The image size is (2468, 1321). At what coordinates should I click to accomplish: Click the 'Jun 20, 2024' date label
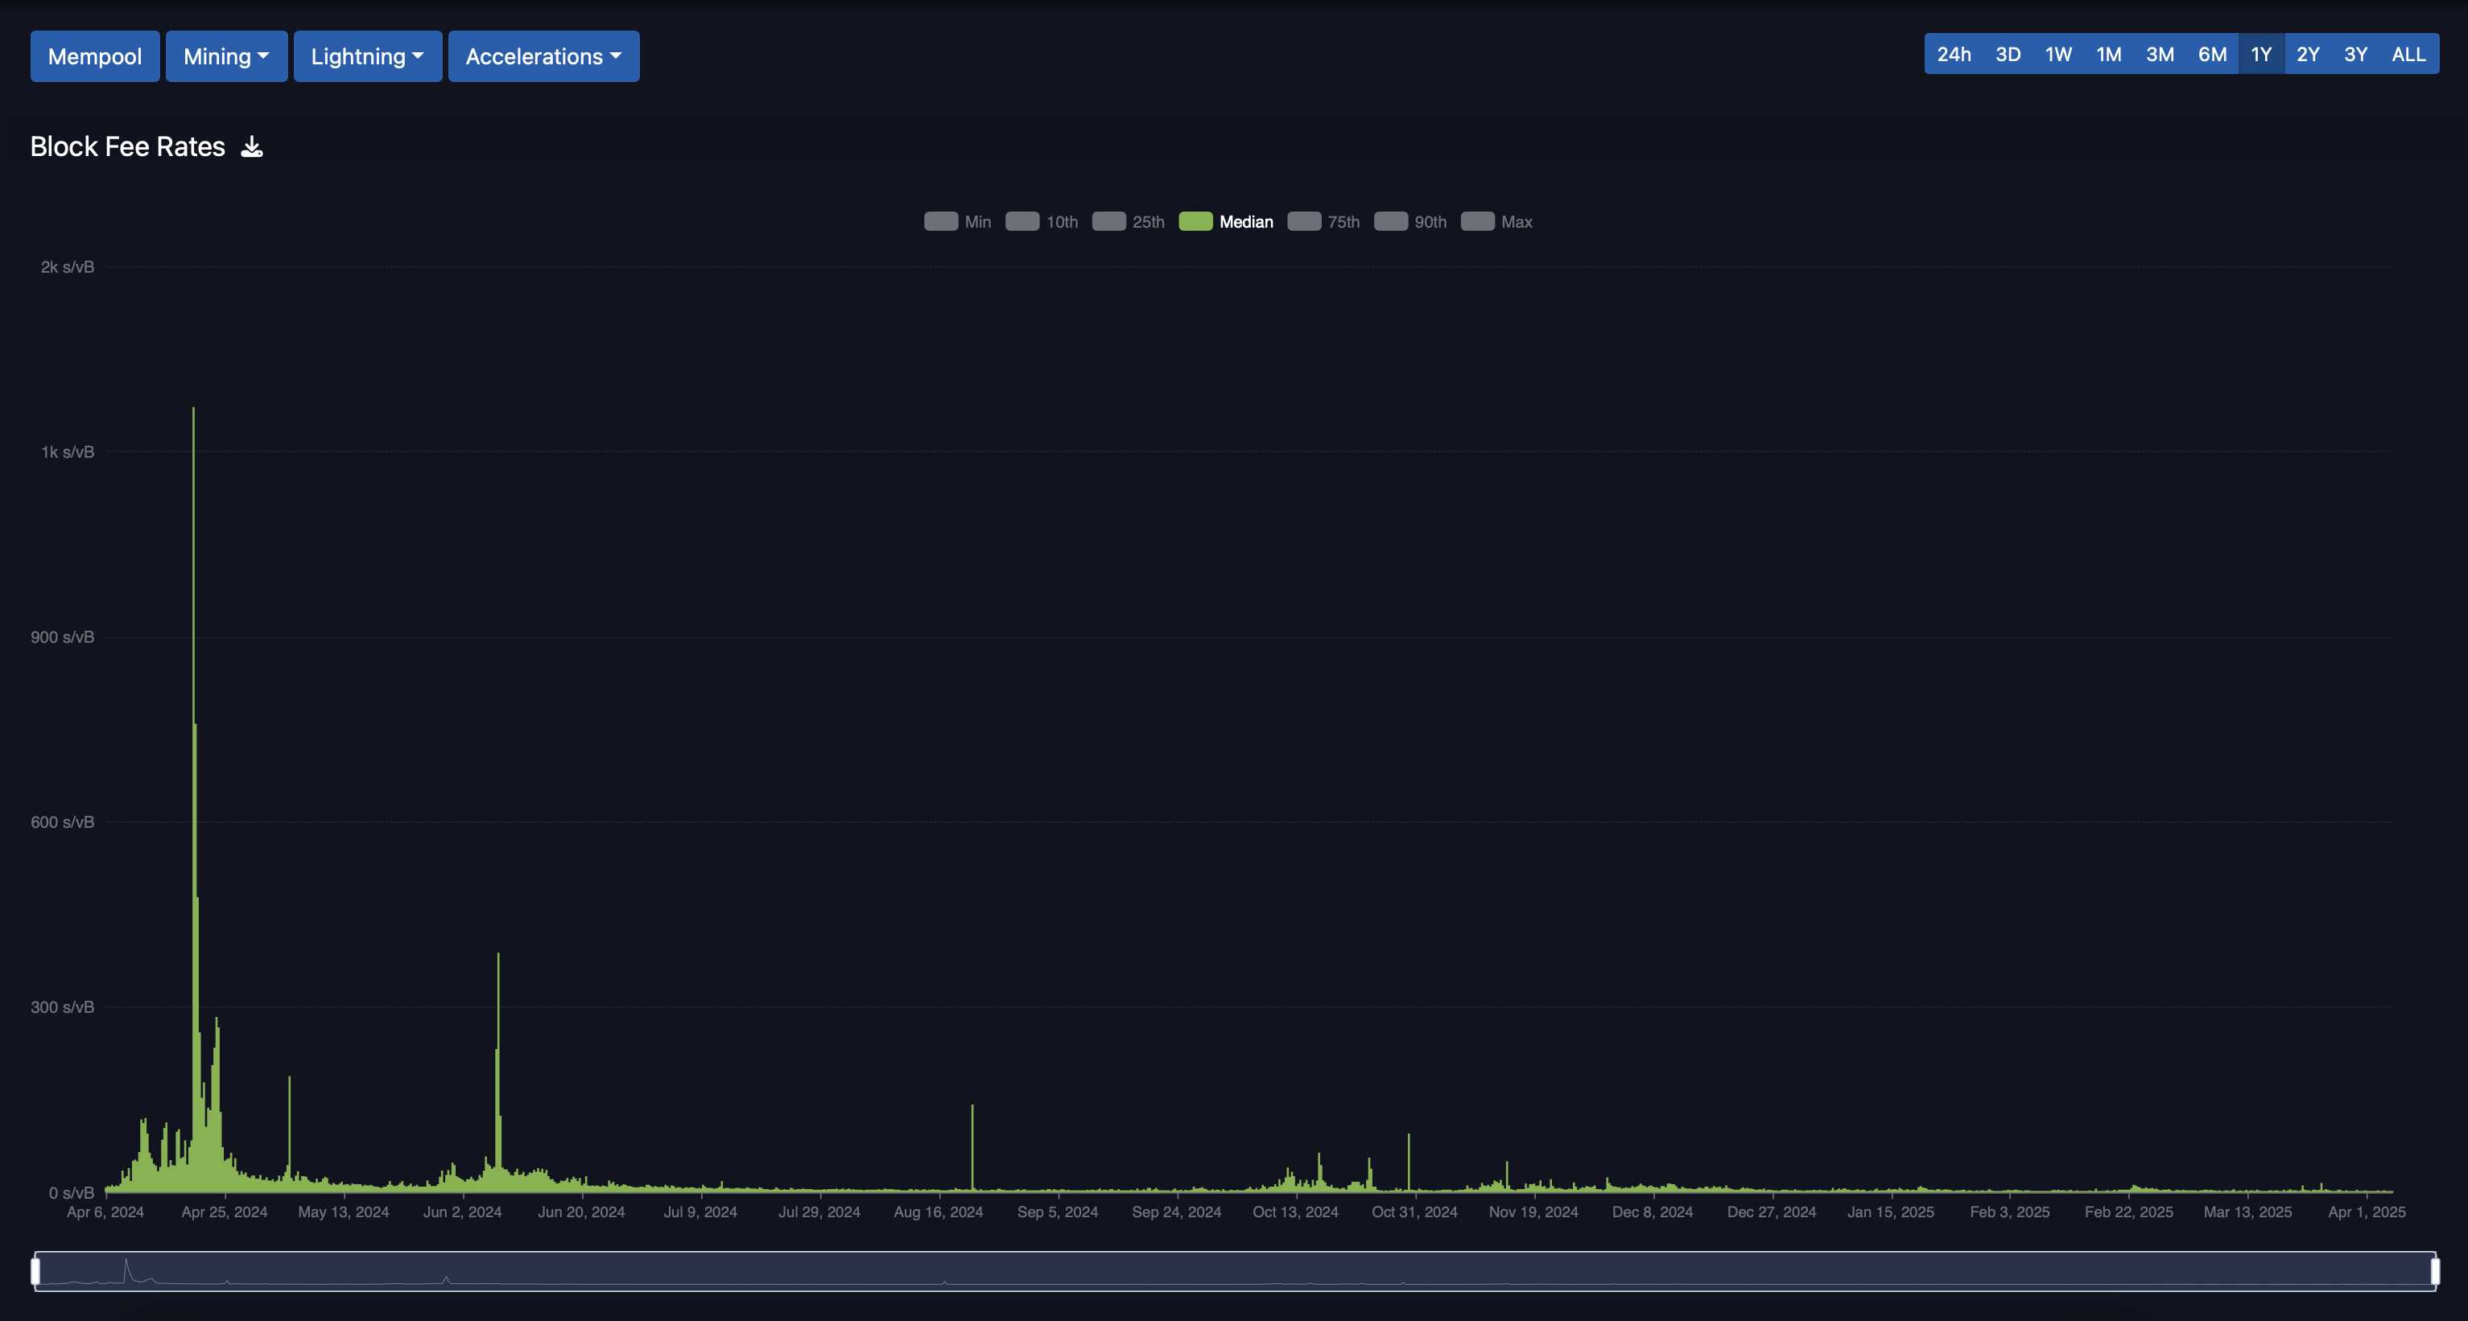click(581, 1212)
